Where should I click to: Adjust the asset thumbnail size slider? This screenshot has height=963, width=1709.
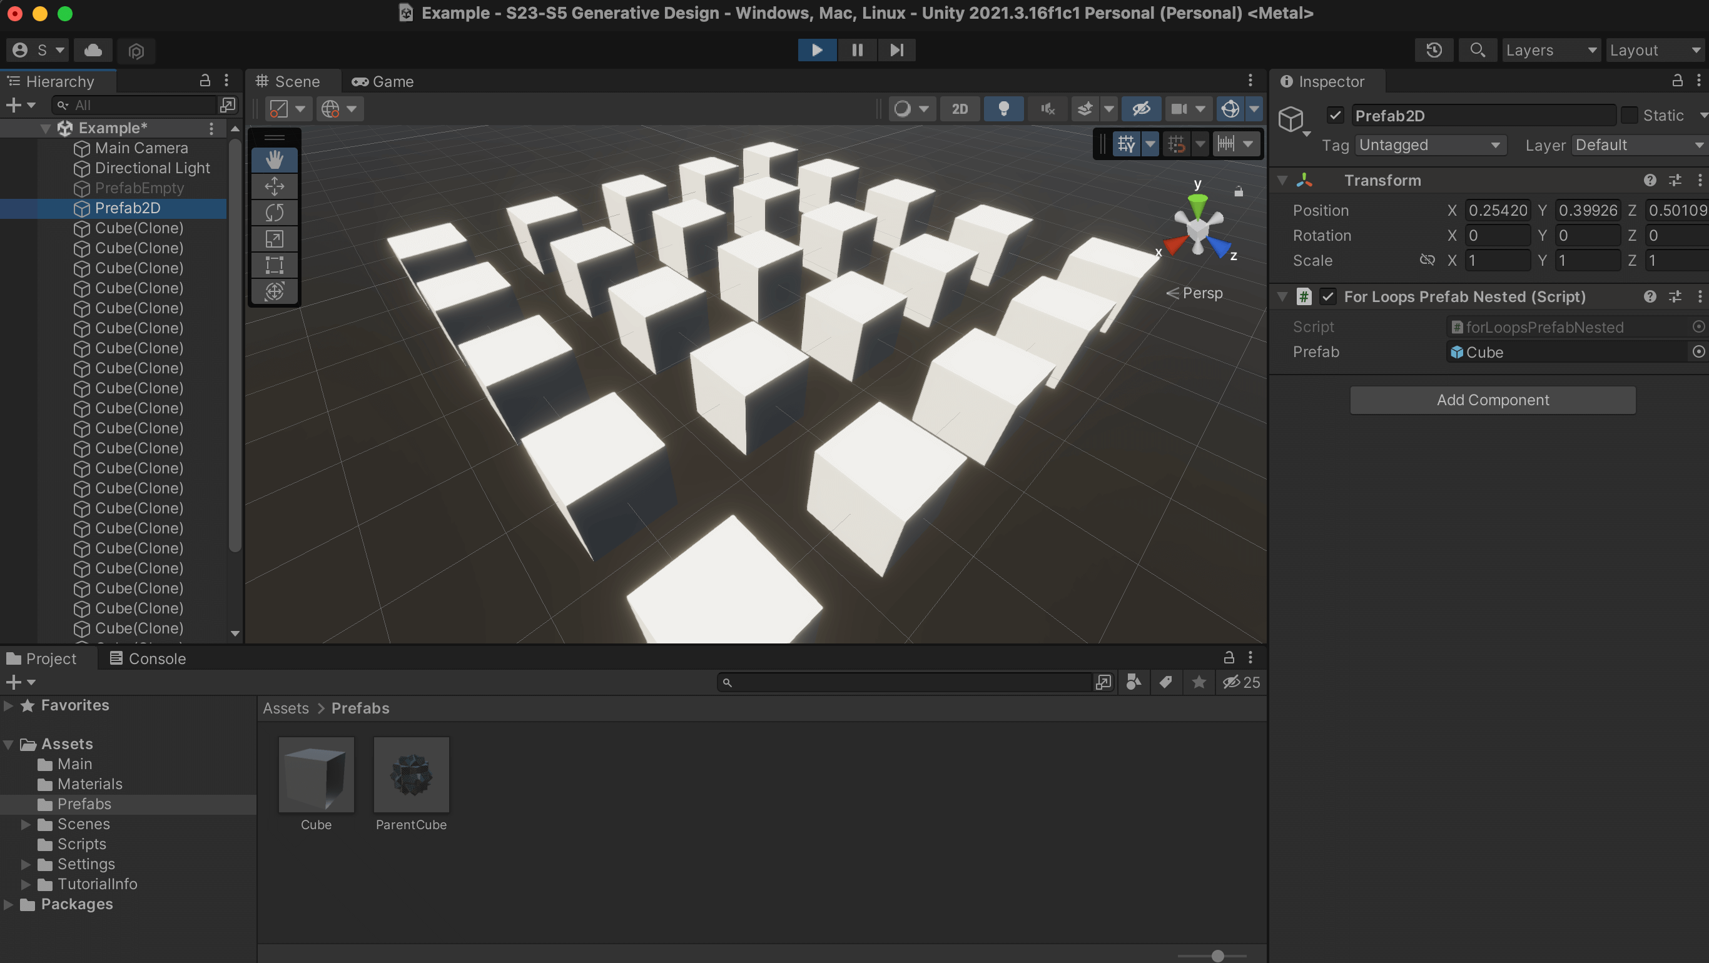[x=1217, y=955]
